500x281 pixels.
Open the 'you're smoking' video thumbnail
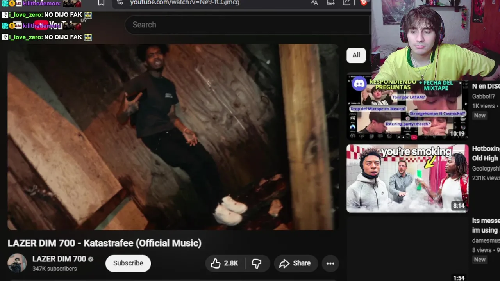click(x=407, y=178)
